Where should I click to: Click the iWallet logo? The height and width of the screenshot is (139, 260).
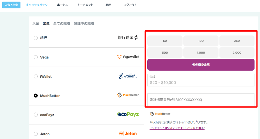pyautogui.click(x=128, y=76)
